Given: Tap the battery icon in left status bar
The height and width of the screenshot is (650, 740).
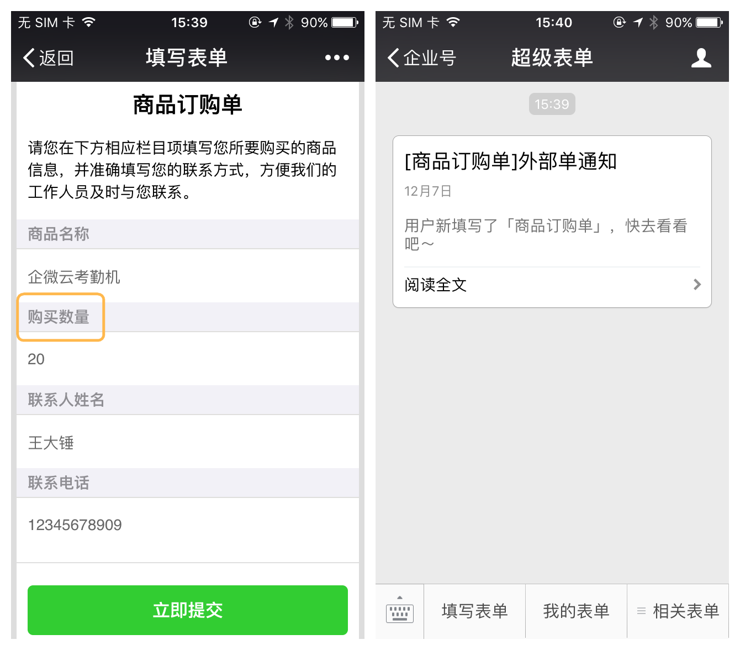Looking at the screenshot, I should [x=345, y=23].
